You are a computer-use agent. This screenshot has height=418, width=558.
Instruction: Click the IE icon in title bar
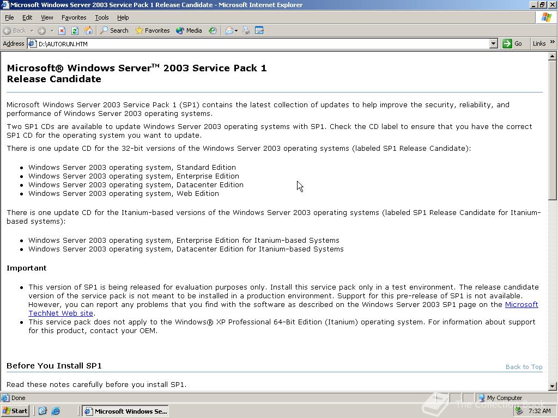5,5
